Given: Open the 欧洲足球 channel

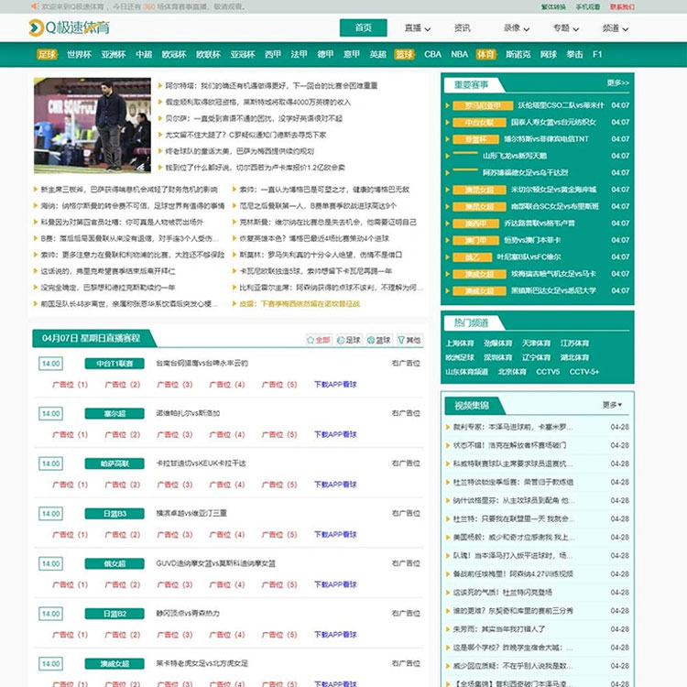Looking at the screenshot, I should pyautogui.click(x=460, y=357).
